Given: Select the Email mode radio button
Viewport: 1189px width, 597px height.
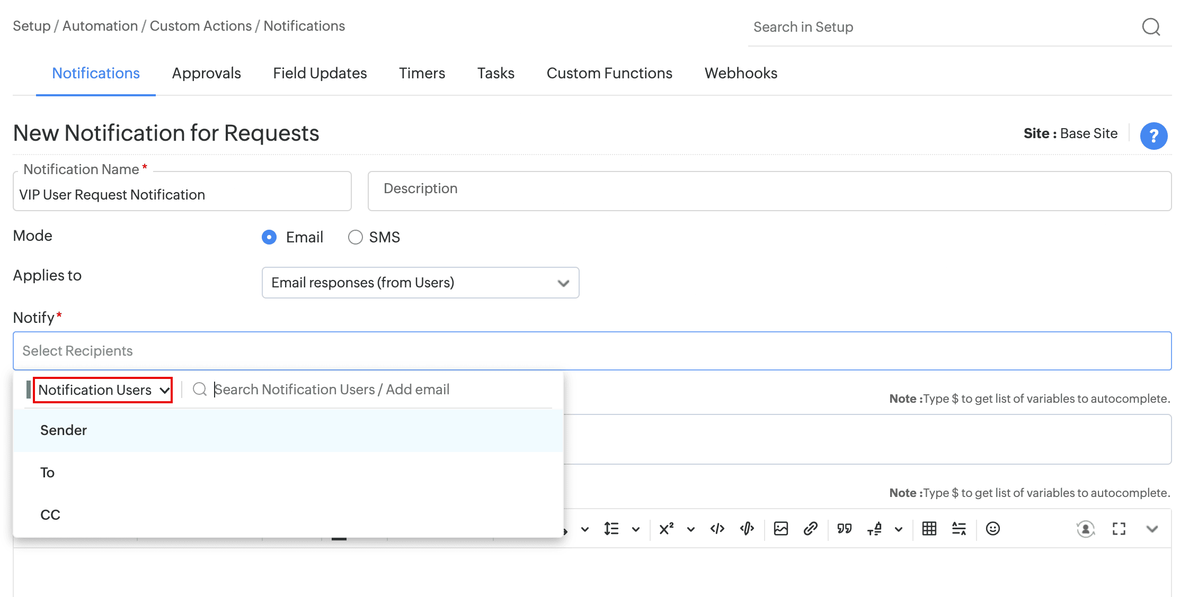Looking at the screenshot, I should pos(269,237).
